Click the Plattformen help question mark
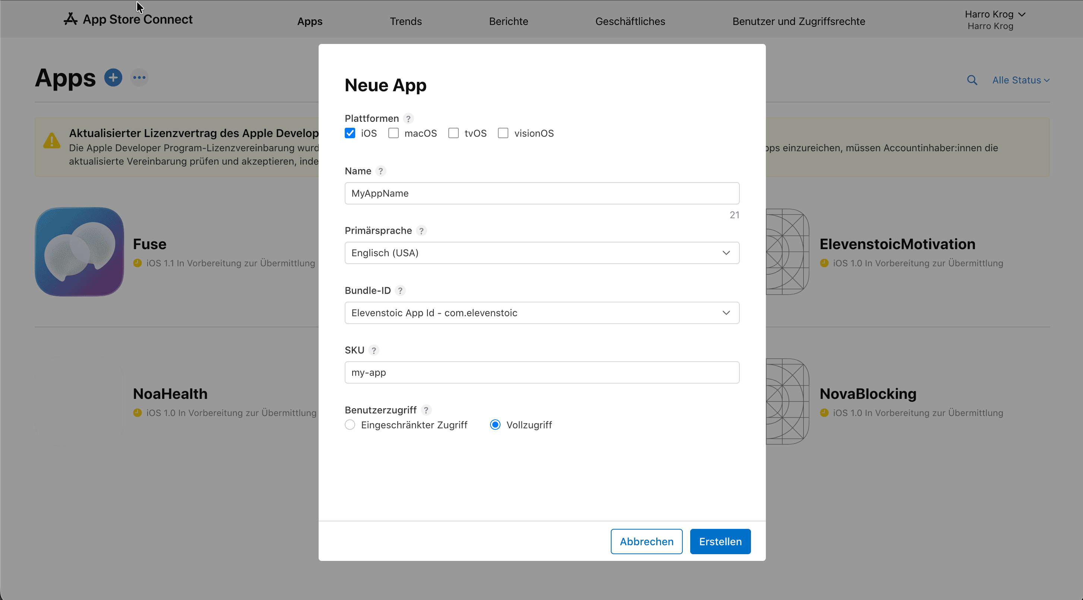The width and height of the screenshot is (1083, 600). 408,118
